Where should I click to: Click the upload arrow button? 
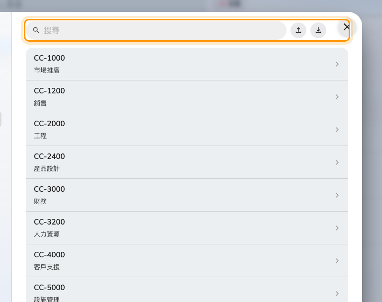click(298, 30)
